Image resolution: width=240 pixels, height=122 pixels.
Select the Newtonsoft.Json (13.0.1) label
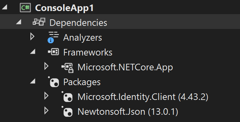point(128,112)
